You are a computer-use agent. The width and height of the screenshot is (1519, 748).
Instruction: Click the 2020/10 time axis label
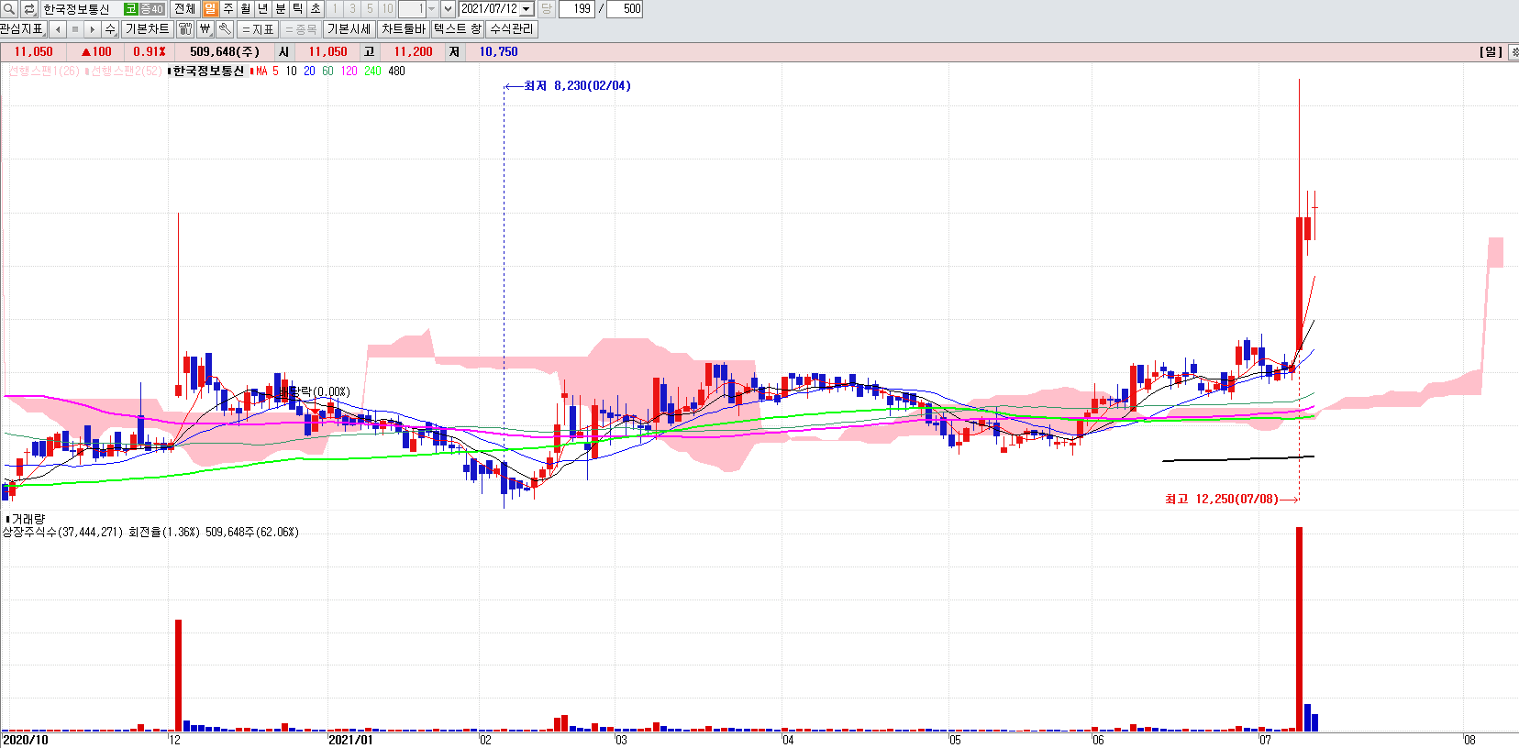pos(26,740)
